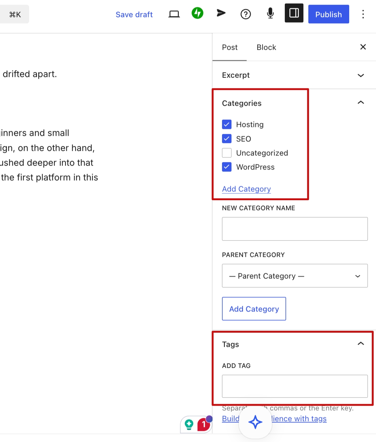Expand the Excerpt panel

294,75
